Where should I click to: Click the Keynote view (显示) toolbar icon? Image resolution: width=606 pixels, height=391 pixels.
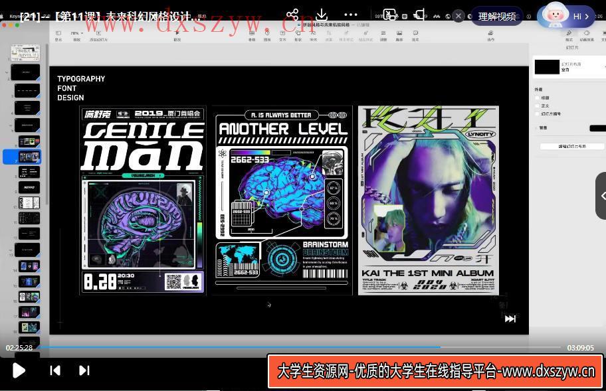[58, 33]
